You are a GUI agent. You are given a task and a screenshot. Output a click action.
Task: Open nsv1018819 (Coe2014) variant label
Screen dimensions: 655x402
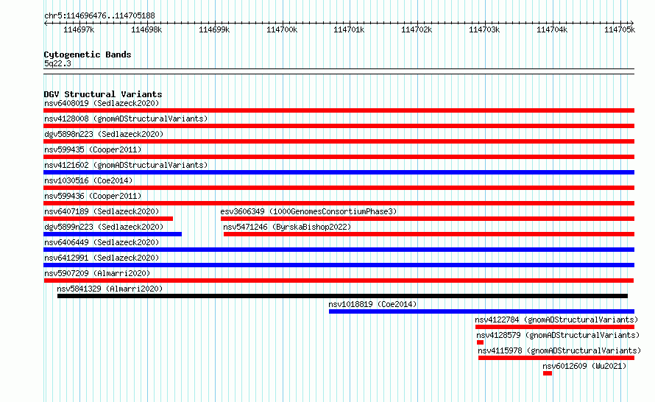pyautogui.click(x=372, y=304)
